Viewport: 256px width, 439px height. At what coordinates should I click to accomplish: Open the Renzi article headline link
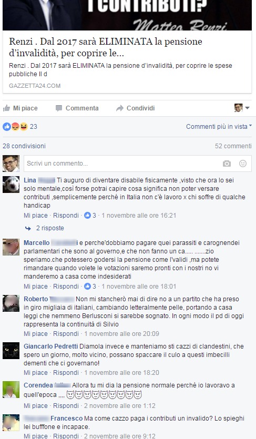tap(106, 47)
